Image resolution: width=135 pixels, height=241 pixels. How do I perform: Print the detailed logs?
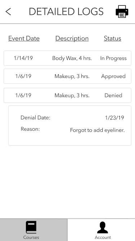click(x=122, y=12)
